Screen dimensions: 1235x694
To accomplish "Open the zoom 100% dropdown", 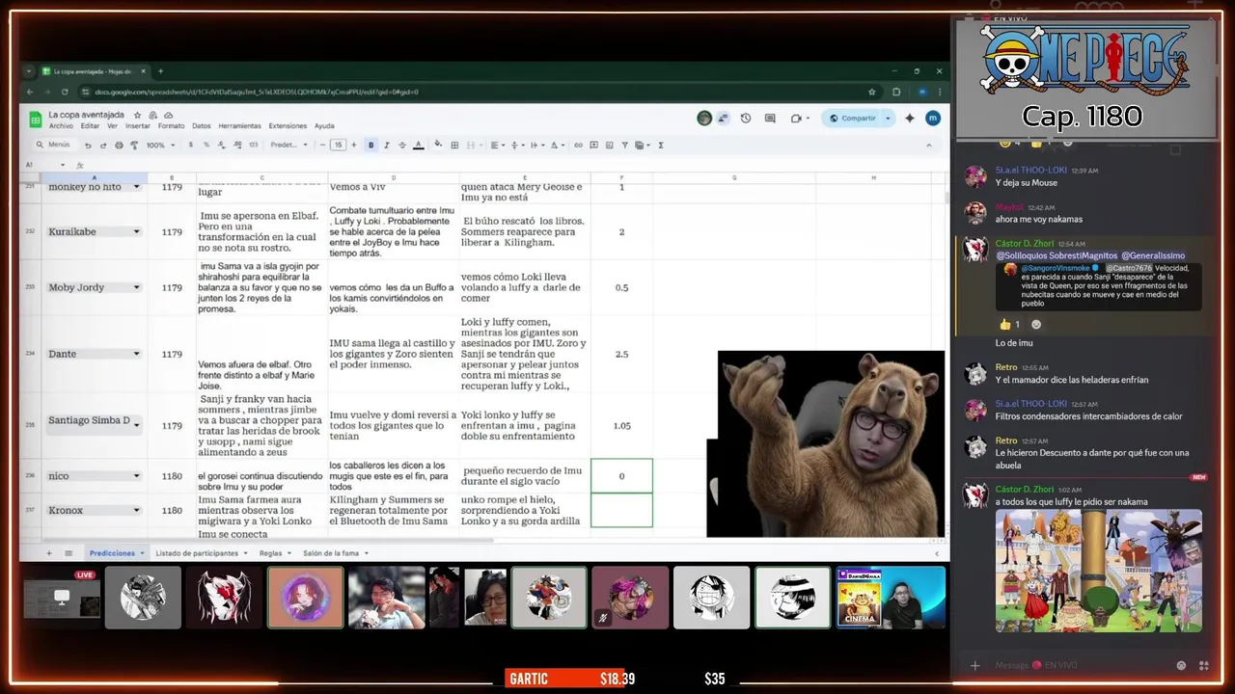I will click(x=158, y=146).
